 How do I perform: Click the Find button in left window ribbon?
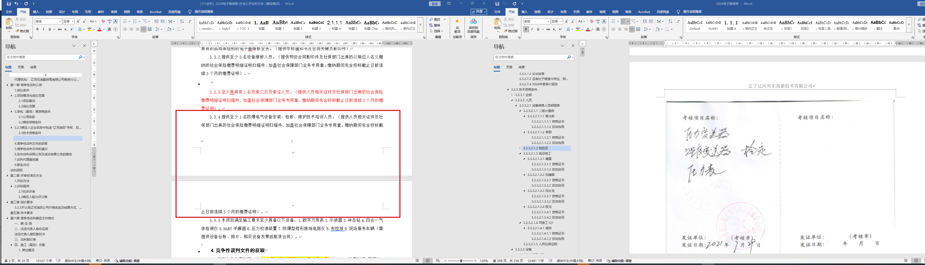click(436, 19)
